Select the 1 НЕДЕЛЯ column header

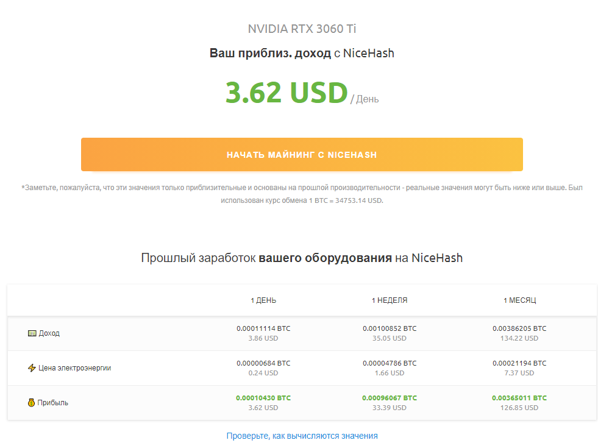(x=390, y=300)
